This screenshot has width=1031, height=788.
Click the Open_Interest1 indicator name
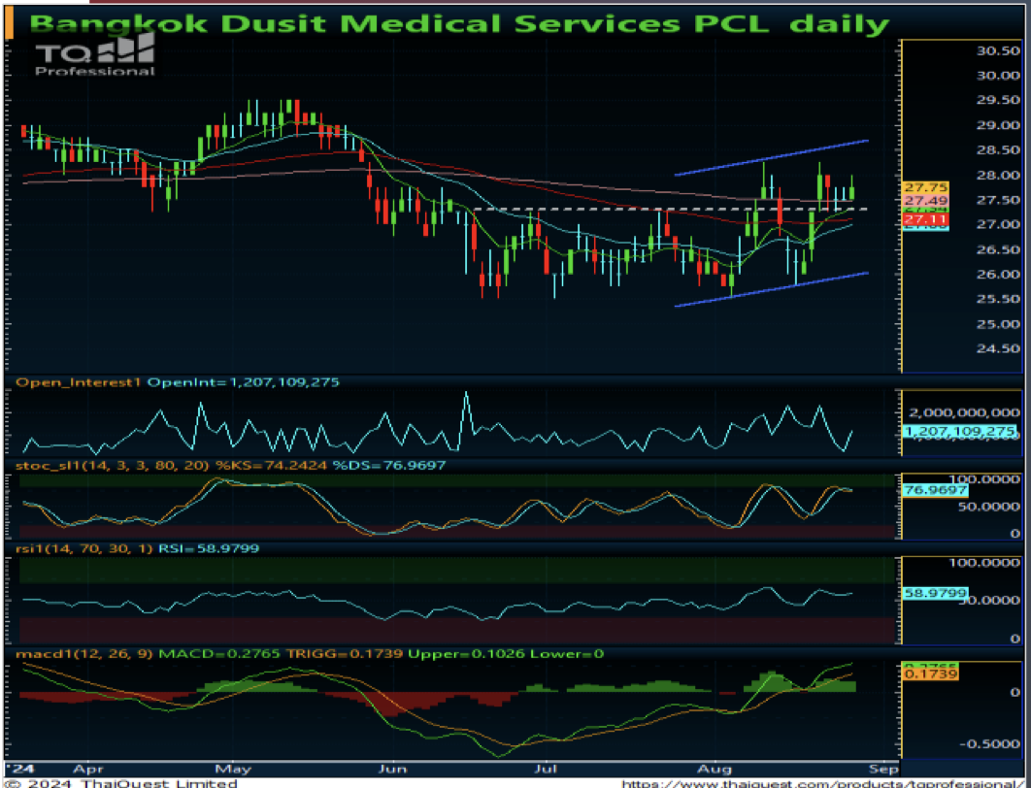click(x=79, y=382)
